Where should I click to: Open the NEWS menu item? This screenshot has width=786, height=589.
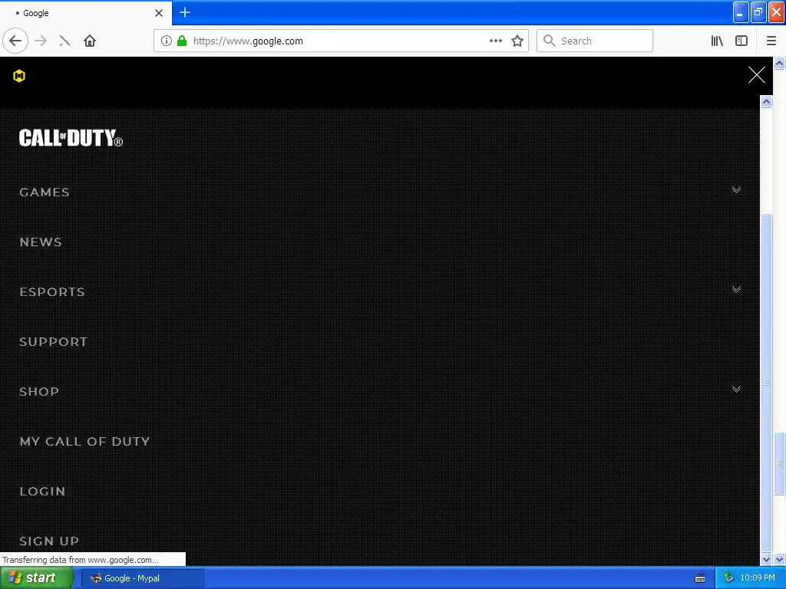point(41,242)
